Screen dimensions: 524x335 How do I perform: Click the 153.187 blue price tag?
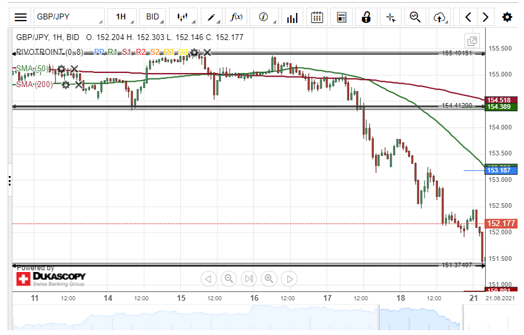501,170
